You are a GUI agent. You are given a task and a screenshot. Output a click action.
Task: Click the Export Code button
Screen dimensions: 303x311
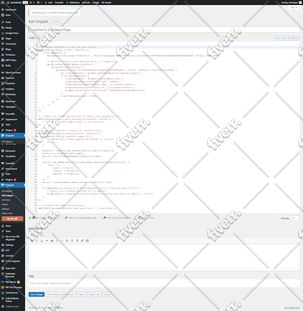coord(94,294)
